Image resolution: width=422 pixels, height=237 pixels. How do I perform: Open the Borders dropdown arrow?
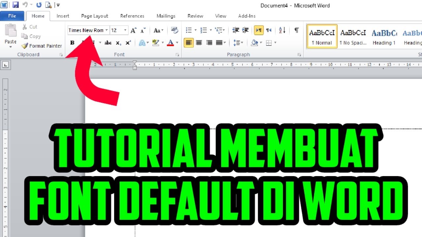[275, 43]
